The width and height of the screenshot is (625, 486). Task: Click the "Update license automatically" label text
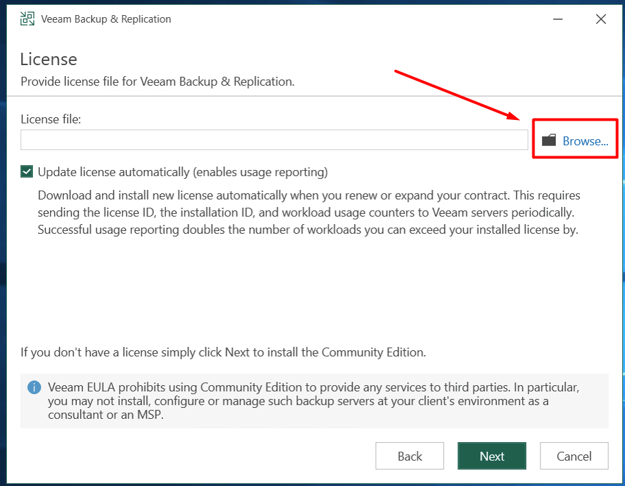182,171
